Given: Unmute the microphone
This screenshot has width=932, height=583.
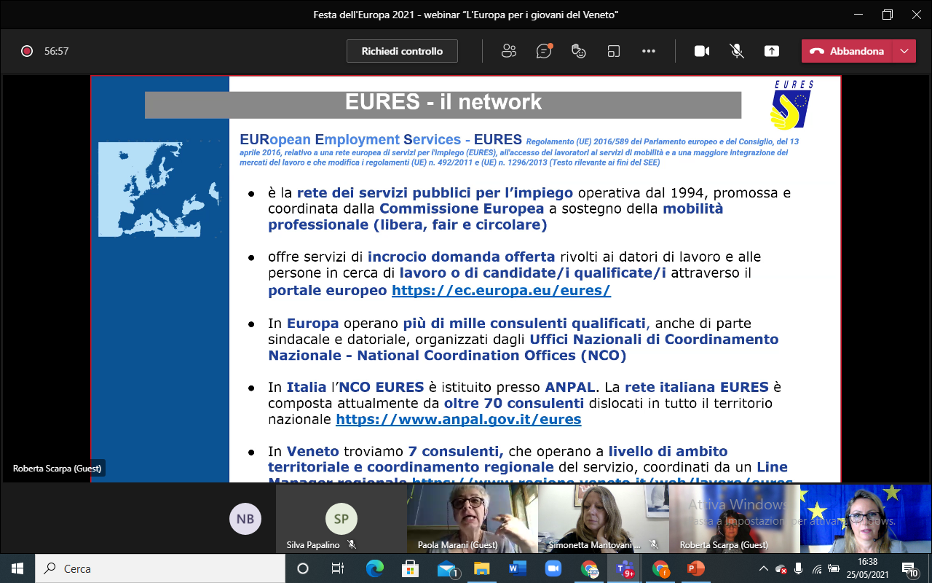Looking at the screenshot, I should point(737,51).
